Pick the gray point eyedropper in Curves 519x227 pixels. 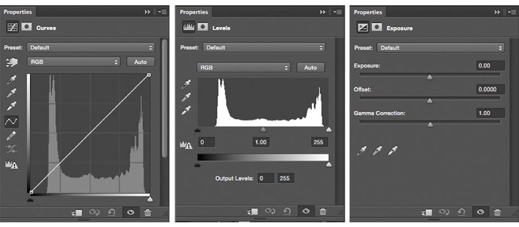tap(12, 93)
